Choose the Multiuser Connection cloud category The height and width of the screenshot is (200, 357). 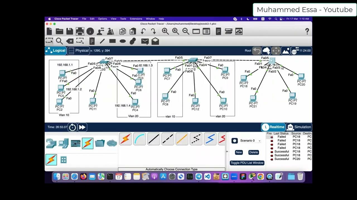(x=112, y=143)
